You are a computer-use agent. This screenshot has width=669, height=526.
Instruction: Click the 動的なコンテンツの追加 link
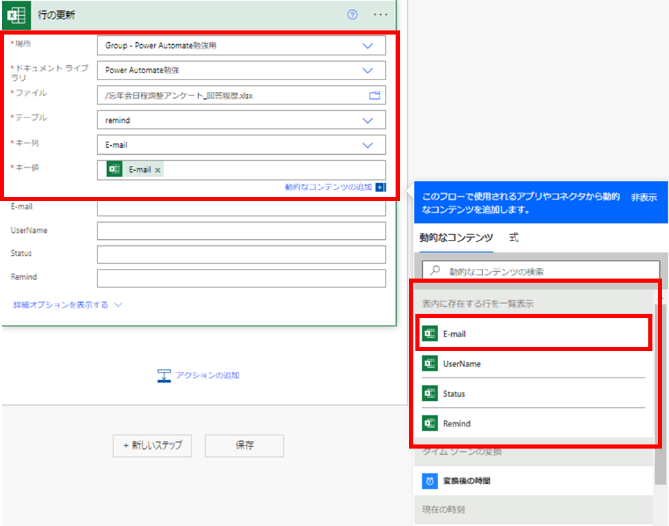click(328, 187)
